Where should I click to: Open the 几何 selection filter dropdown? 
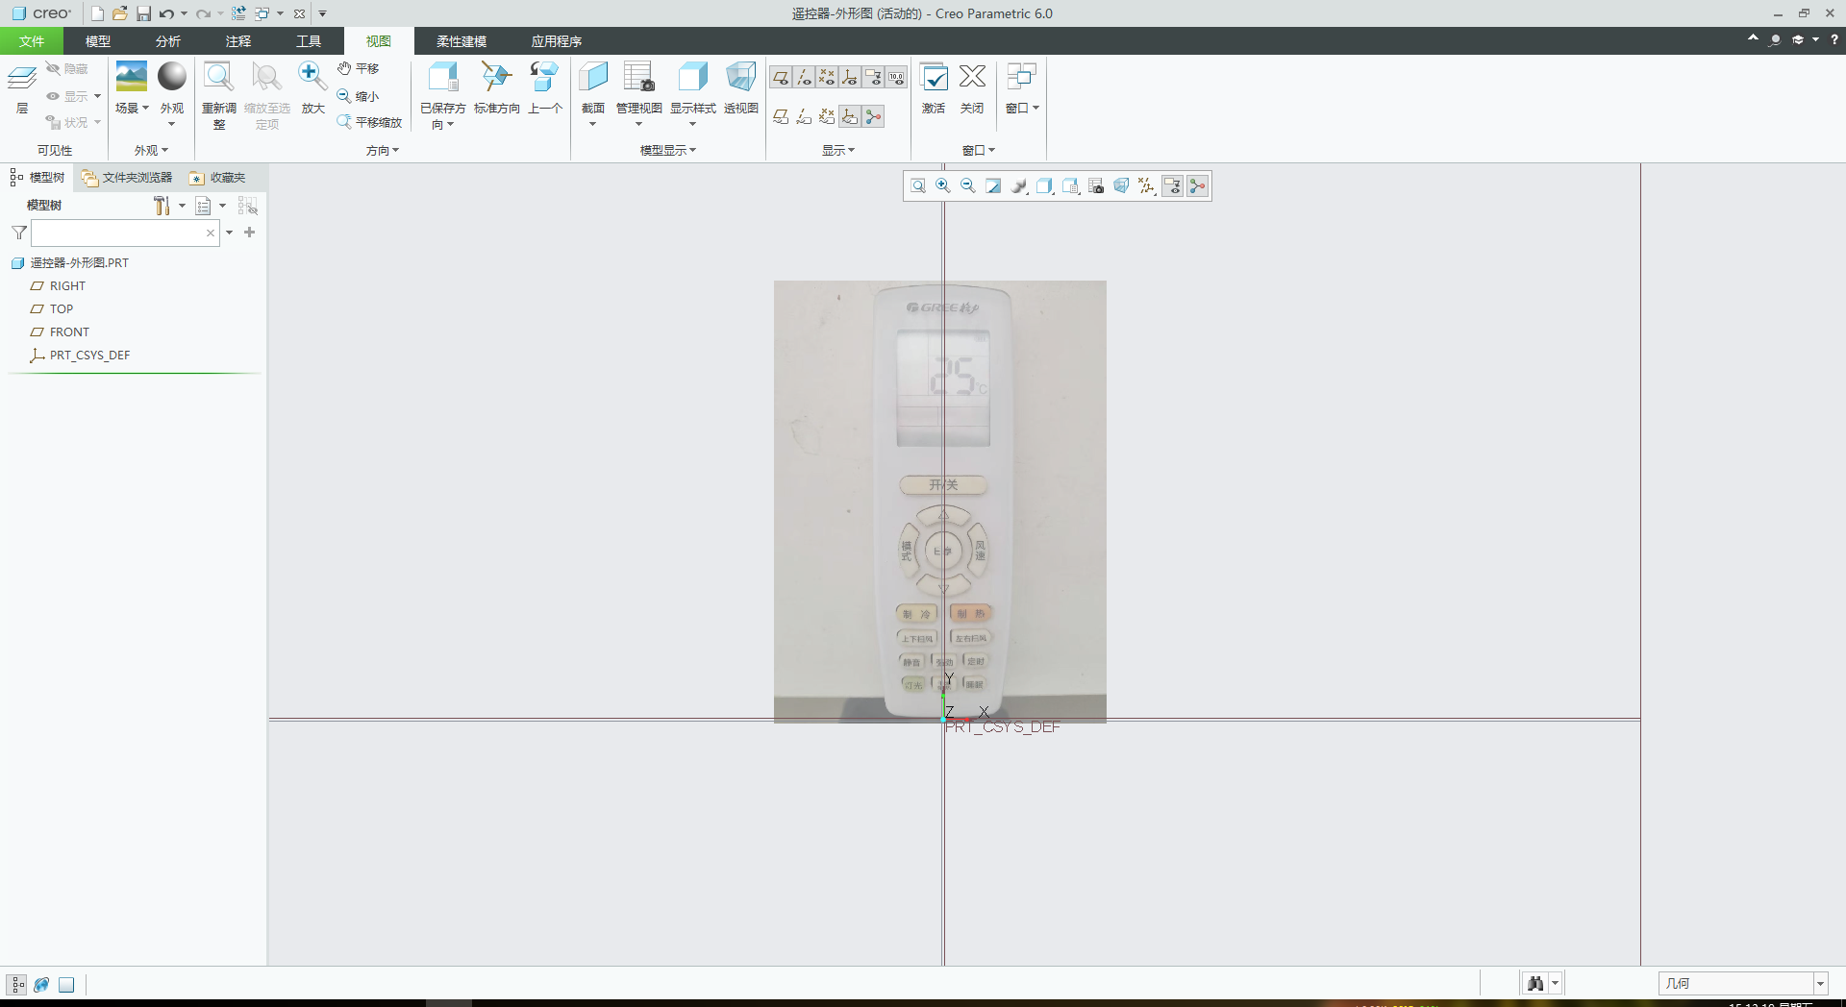pyautogui.click(x=1819, y=983)
